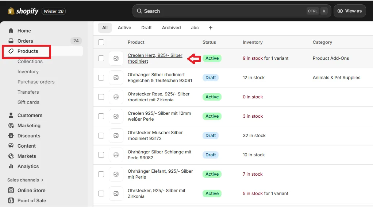Sort by the Inventory column header
Viewport: 373px width, 207px height.
(253, 42)
